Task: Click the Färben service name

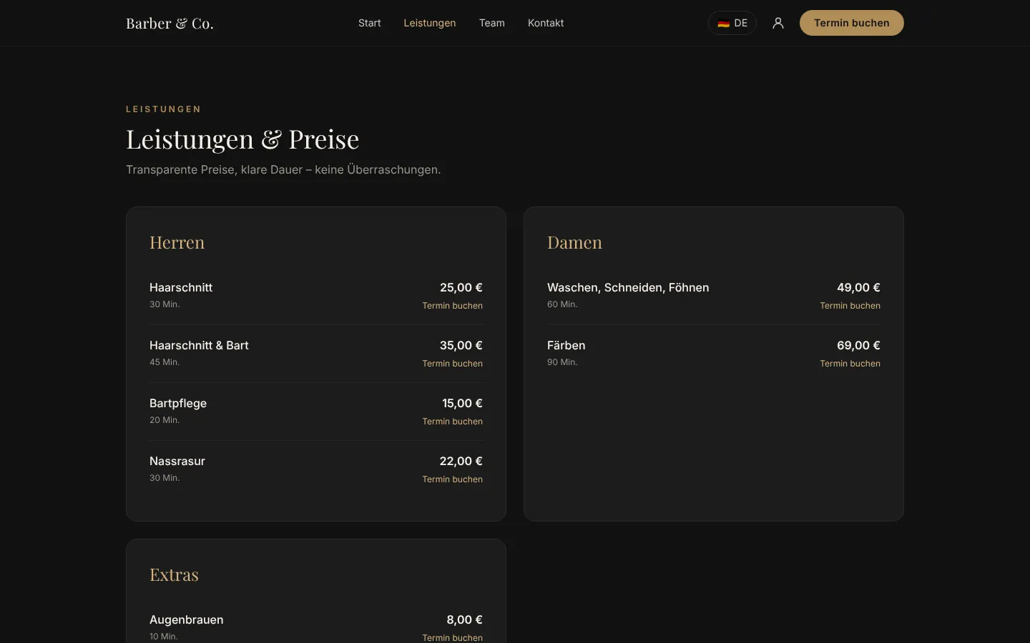Action: 566,345
